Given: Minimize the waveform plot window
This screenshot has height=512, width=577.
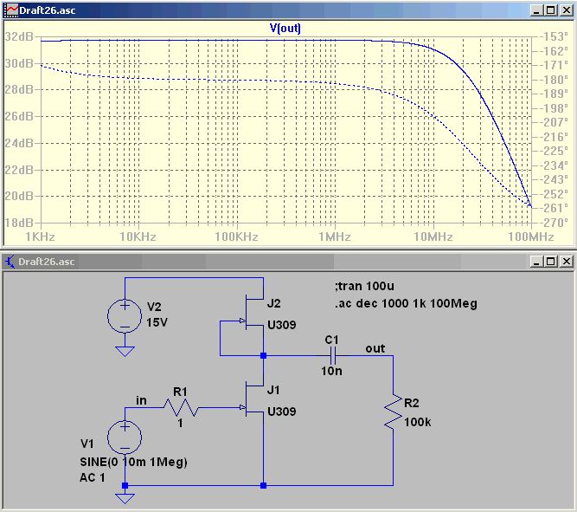Looking at the screenshot, I should tap(536, 10).
